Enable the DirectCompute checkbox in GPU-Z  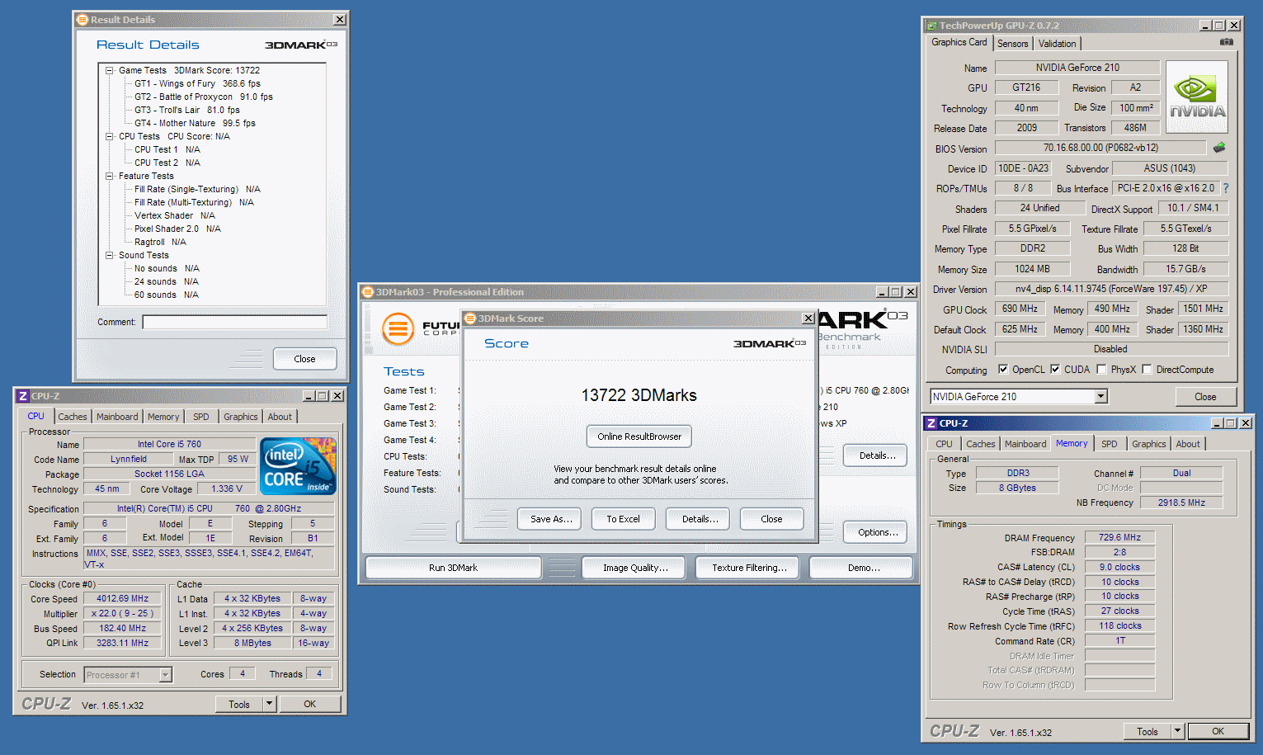(1147, 370)
